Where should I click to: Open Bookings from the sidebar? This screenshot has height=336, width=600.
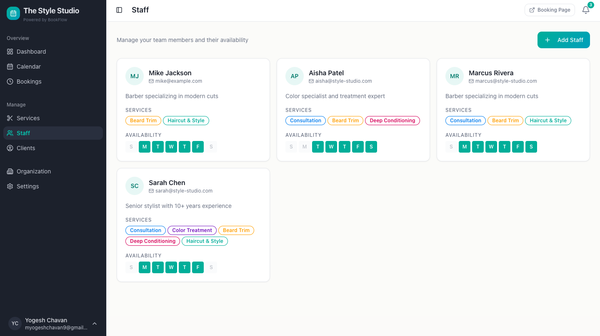coord(53,82)
